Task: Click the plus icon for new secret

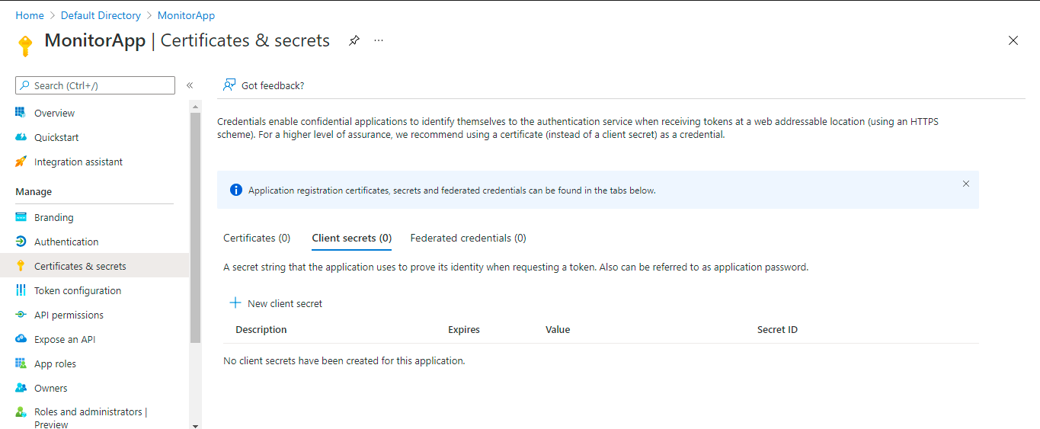Action: 235,303
